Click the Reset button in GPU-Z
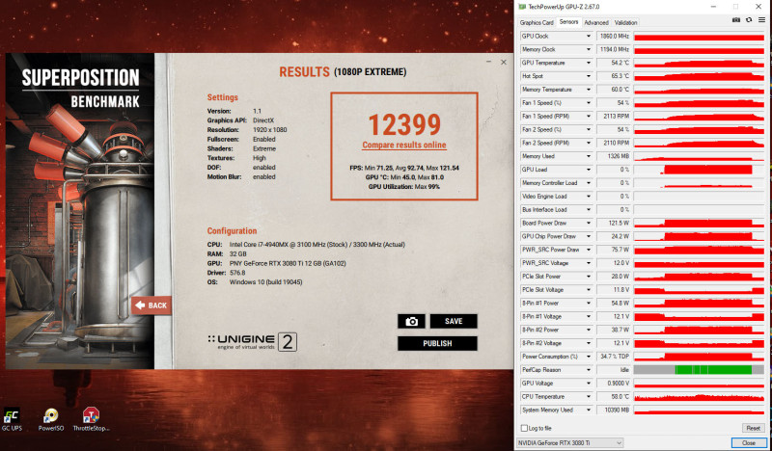This screenshot has height=451, width=772. [753, 429]
